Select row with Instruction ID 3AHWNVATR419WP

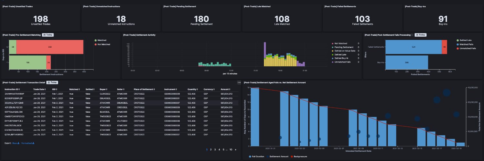click(121, 94)
